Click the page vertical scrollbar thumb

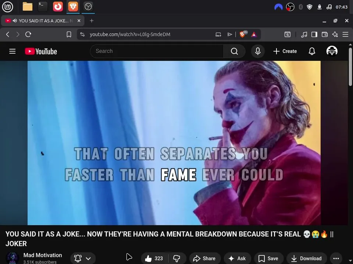350,66
